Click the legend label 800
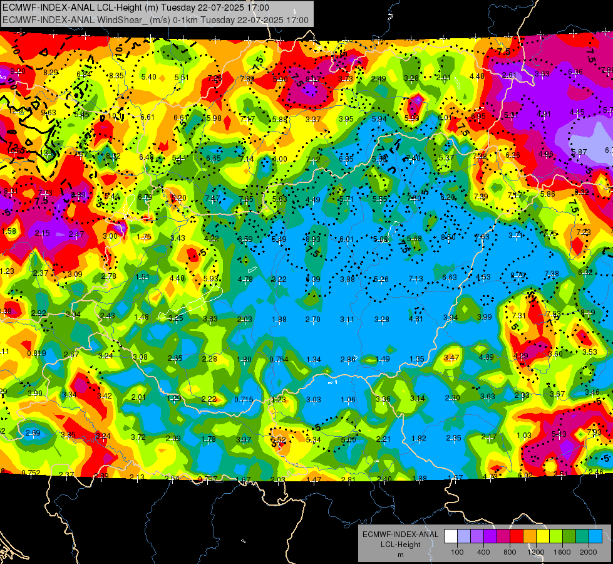 pos(510,552)
